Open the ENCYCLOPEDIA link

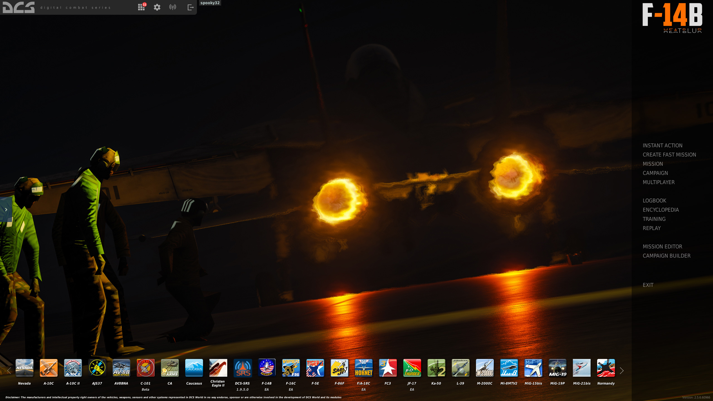661,210
